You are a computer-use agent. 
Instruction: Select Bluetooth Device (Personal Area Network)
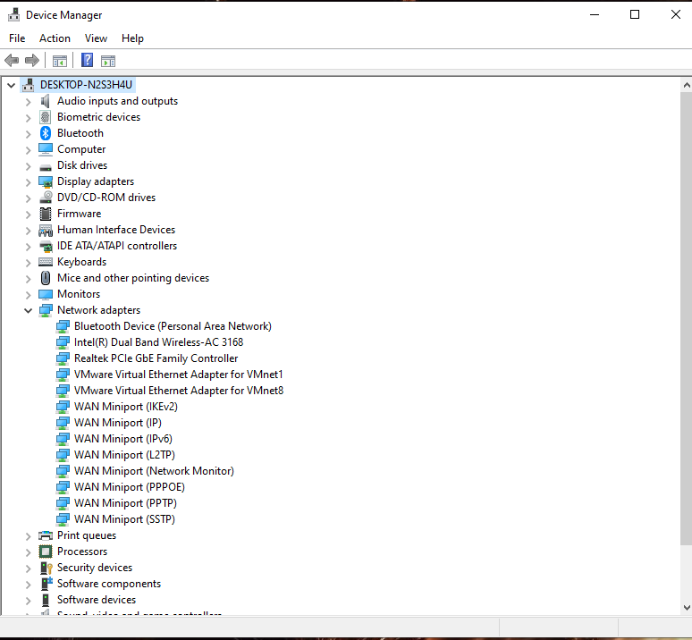click(x=173, y=326)
